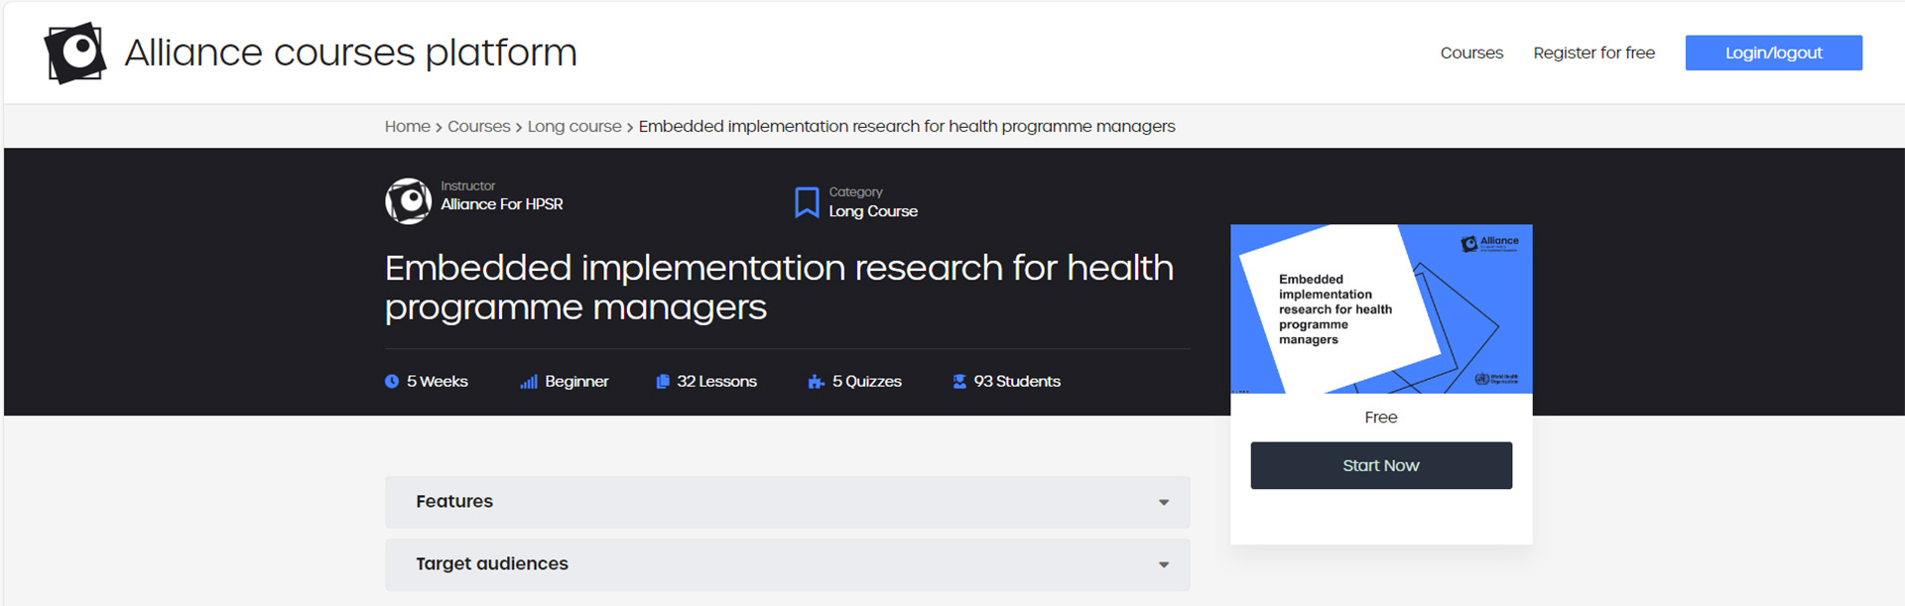Open the Target audiences accordion panel
Screen dimensions: 1905x606
point(788,564)
